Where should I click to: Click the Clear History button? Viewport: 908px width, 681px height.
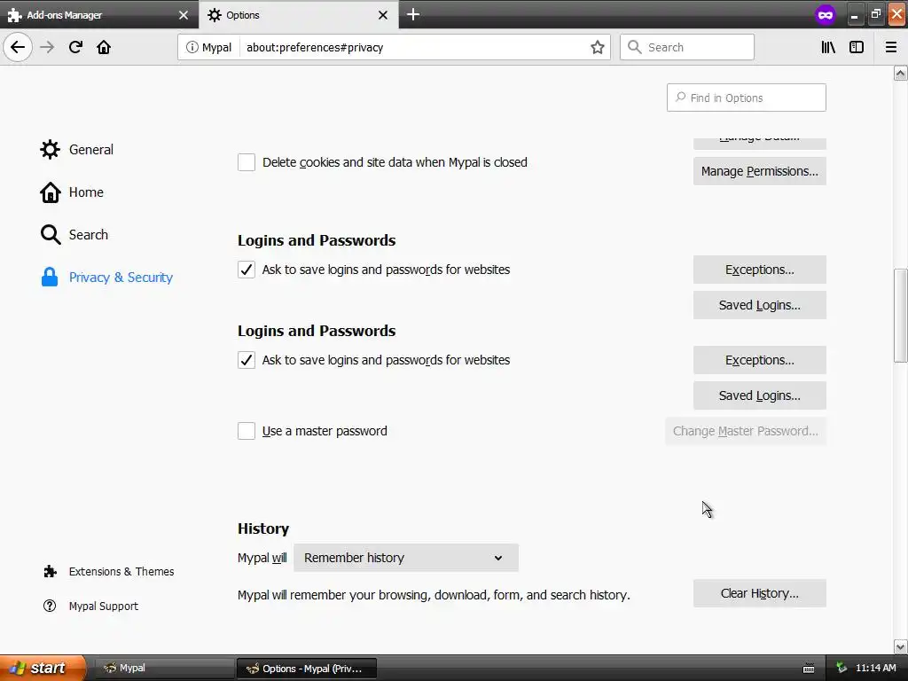(x=759, y=593)
